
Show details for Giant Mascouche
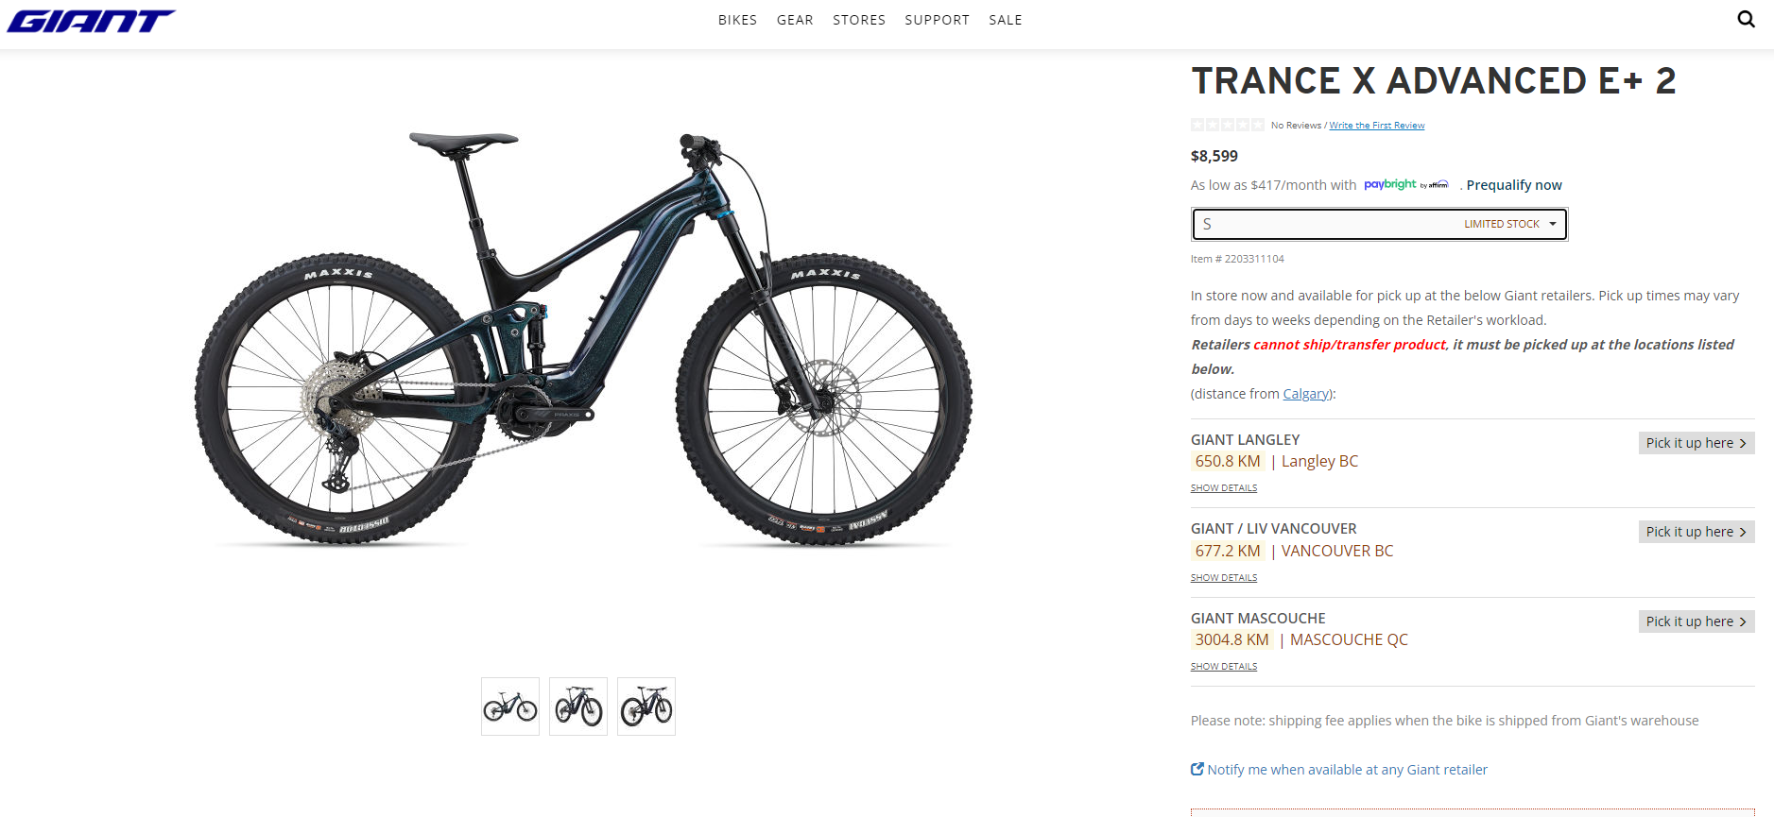(x=1224, y=667)
